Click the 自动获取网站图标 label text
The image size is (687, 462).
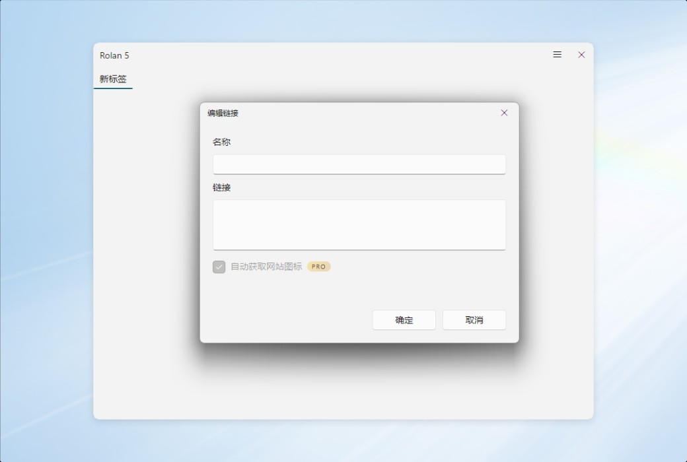tap(266, 267)
